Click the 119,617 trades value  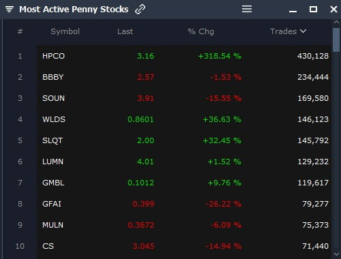pos(313,183)
